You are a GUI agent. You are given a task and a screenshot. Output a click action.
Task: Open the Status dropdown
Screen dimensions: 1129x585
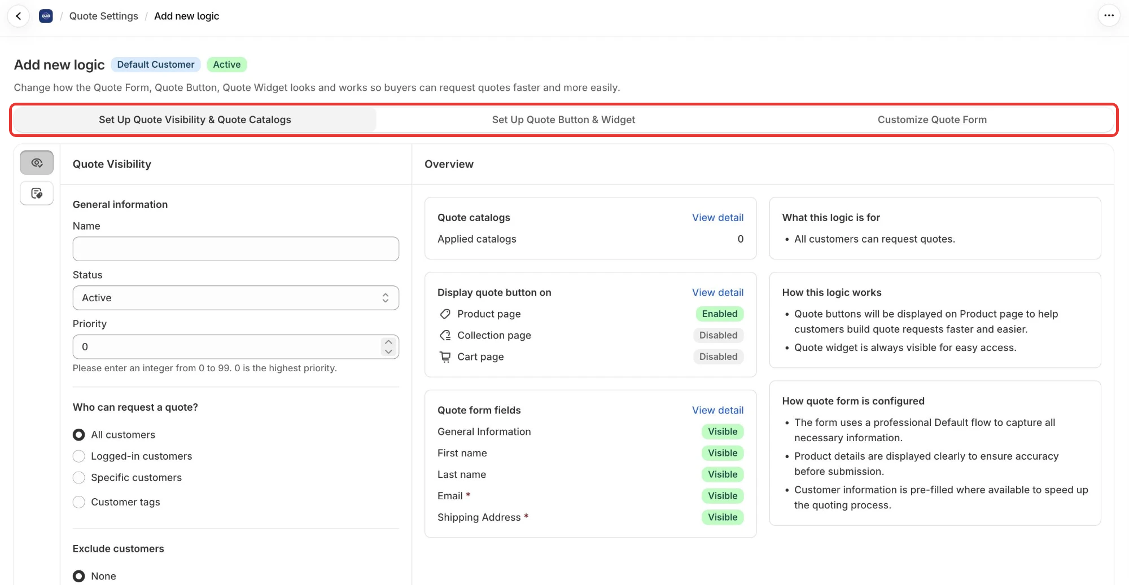(x=236, y=298)
